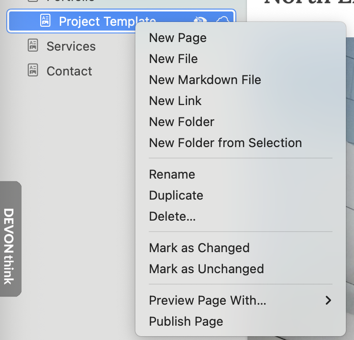
Task: Choose New Link in the menu
Action: (175, 101)
